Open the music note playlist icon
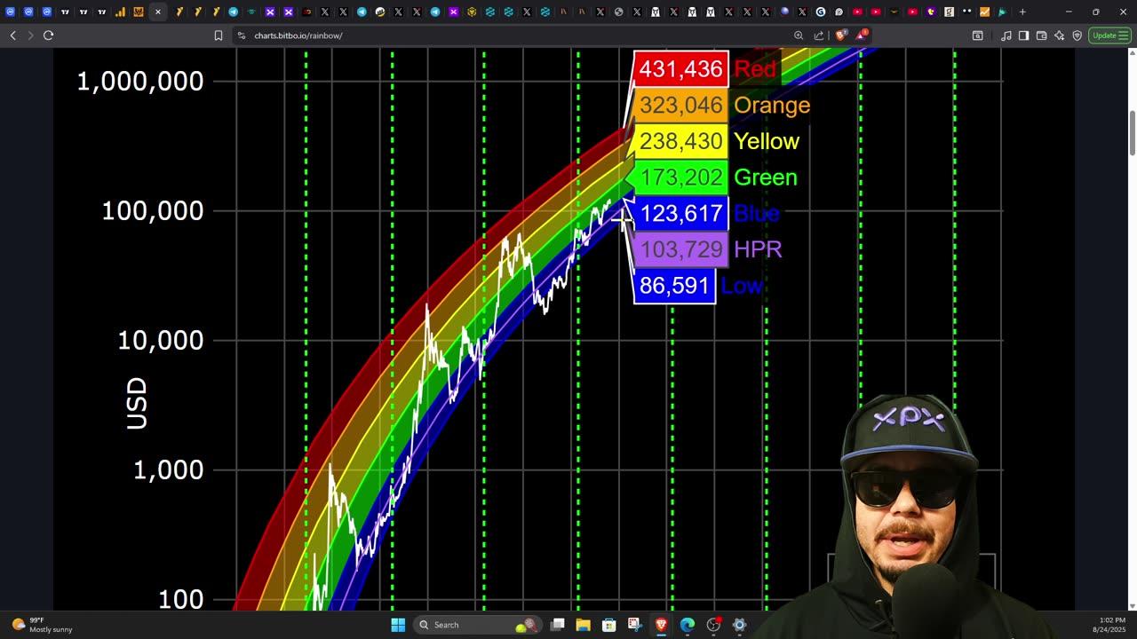1137x639 pixels. pos(1006,35)
